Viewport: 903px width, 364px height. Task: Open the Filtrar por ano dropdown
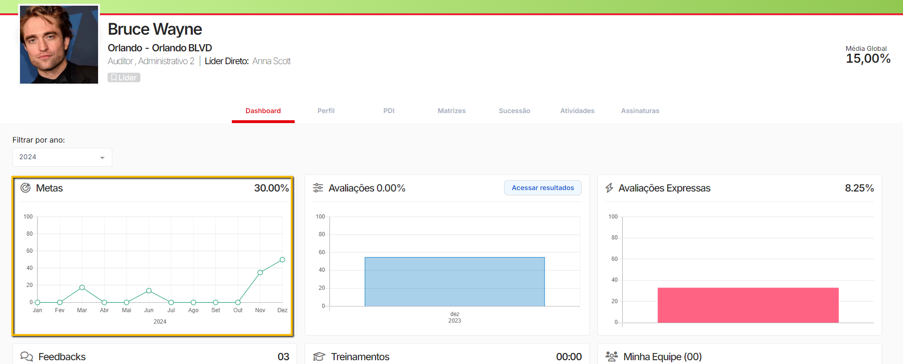pyautogui.click(x=62, y=157)
